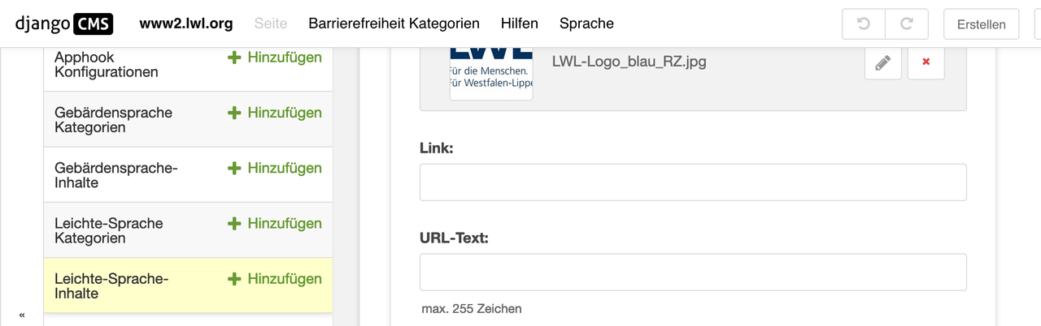Image resolution: width=1041 pixels, height=326 pixels.
Task: Click into the Link input field
Action: click(693, 182)
